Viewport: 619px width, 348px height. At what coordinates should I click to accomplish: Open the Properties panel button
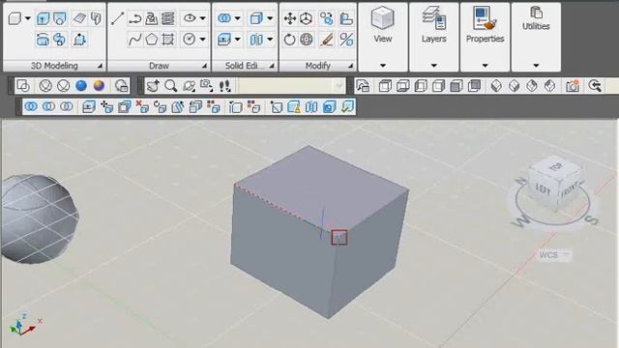tap(485, 37)
